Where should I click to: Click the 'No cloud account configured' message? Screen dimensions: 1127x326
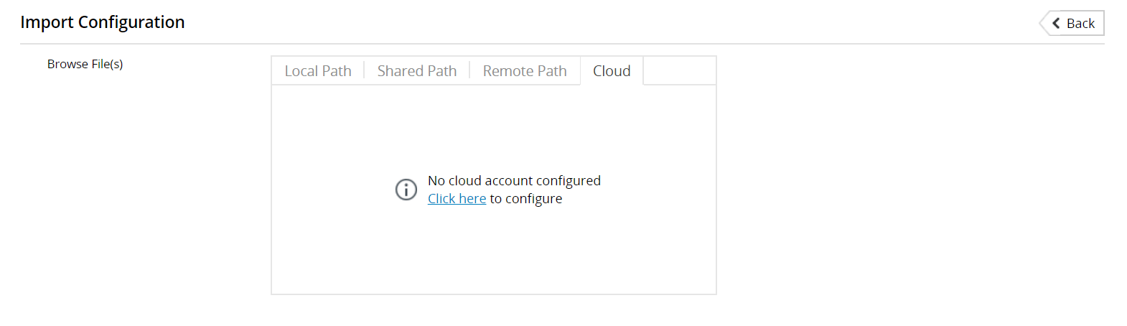514,180
